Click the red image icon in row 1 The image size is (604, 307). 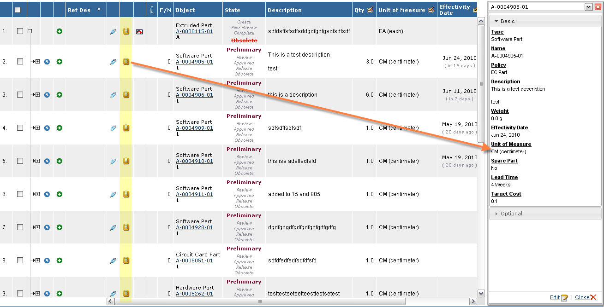click(139, 32)
